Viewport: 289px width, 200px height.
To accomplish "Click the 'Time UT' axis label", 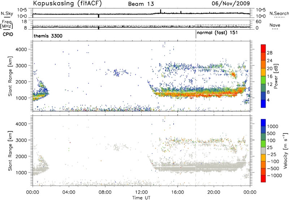I will [141, 198].
